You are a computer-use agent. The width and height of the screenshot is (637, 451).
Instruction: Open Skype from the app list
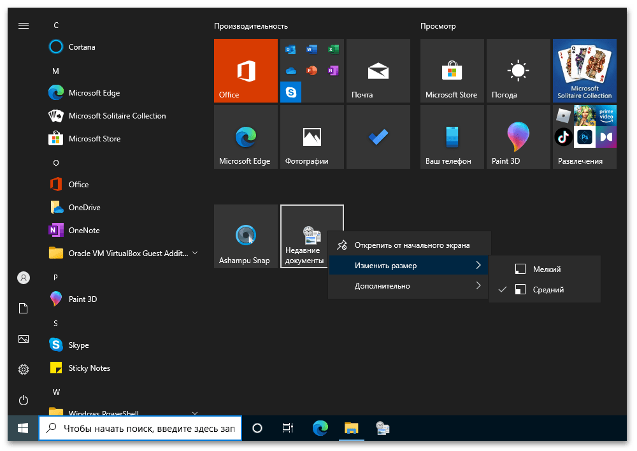(78, 345)
